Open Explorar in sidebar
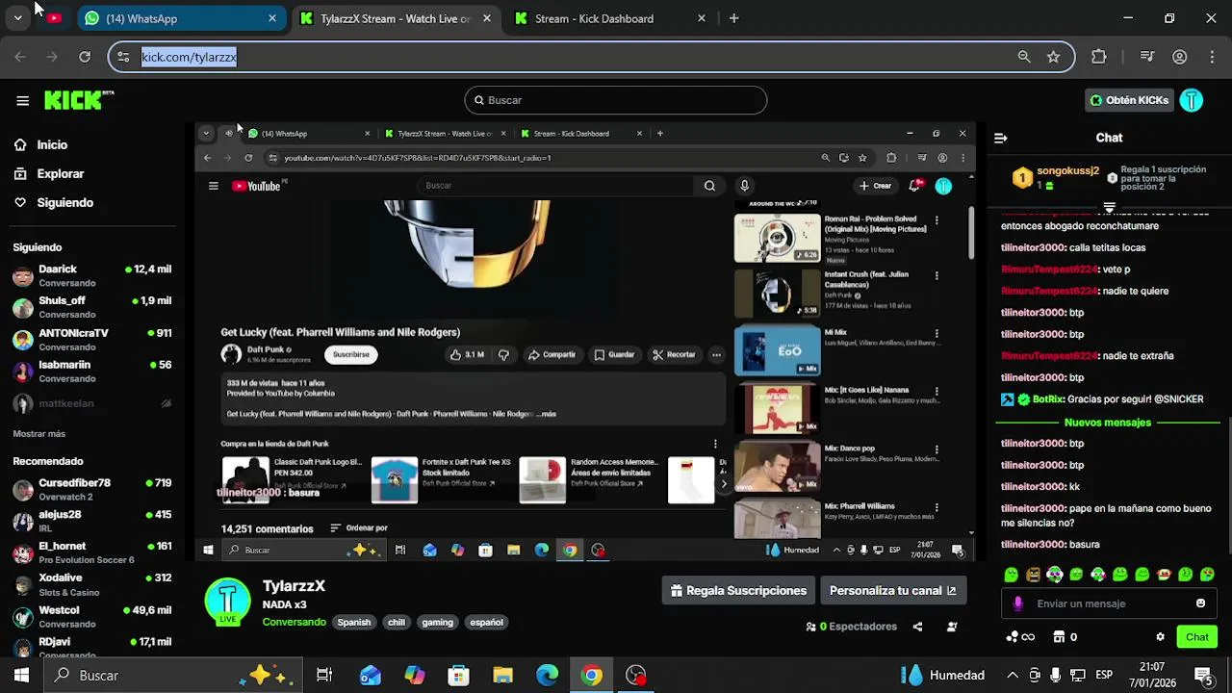Image resolution: width=1232 pixels, height=693 pixels. pyautogui.click(x=60, y=173)
